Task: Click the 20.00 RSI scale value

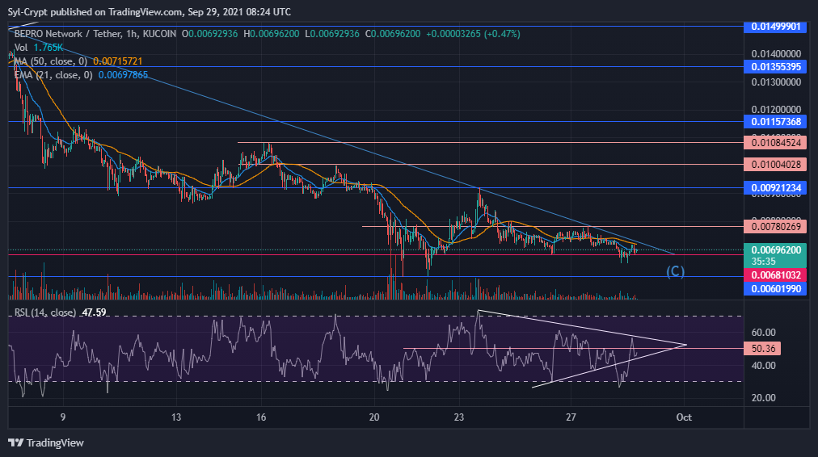Action: [x=763, y=398]
